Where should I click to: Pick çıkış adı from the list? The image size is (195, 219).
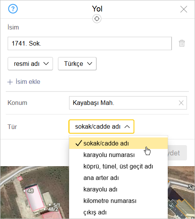pyautogui.click(x=119, y=212)
